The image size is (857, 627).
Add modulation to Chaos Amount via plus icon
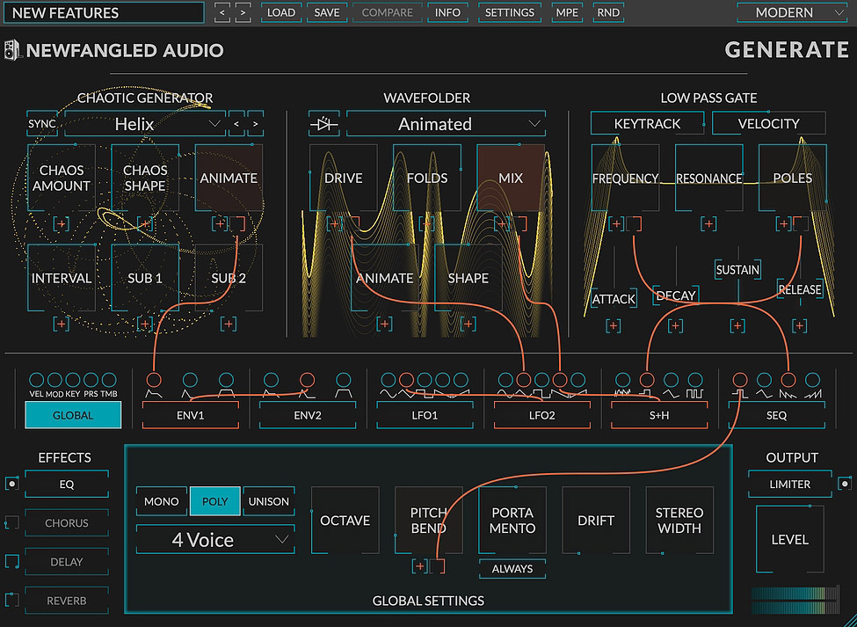(x=62, y=224)
